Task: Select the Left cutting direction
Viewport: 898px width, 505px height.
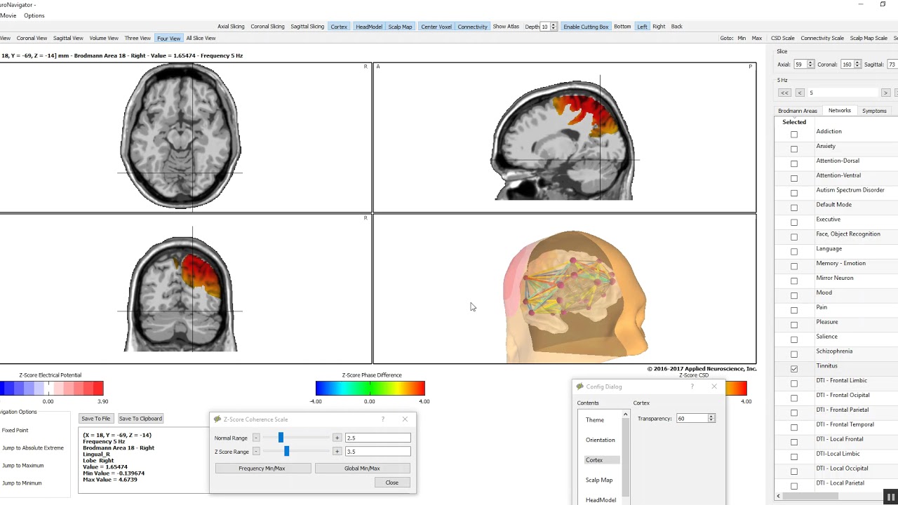Action: pos(642,27)
